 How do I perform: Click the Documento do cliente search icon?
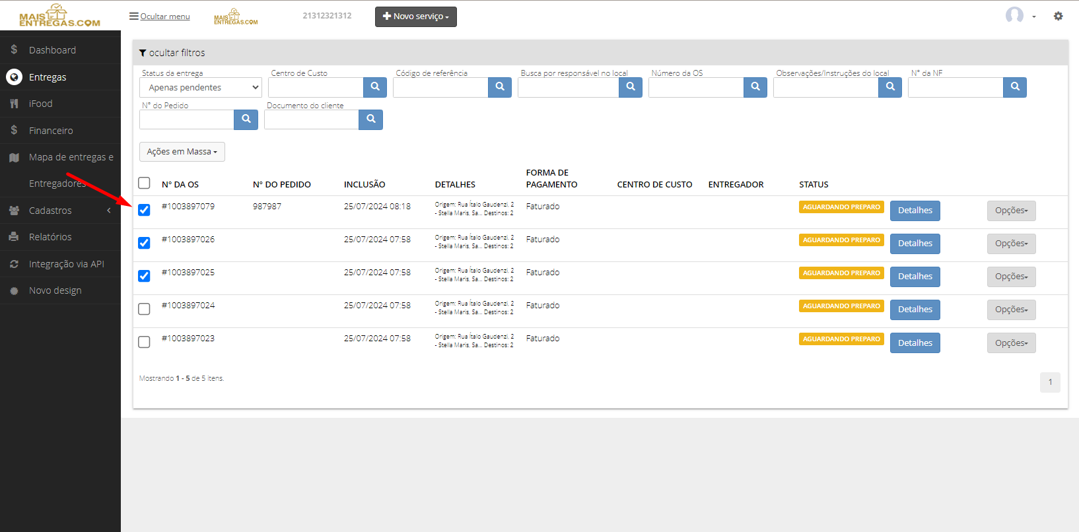point(371,119)
